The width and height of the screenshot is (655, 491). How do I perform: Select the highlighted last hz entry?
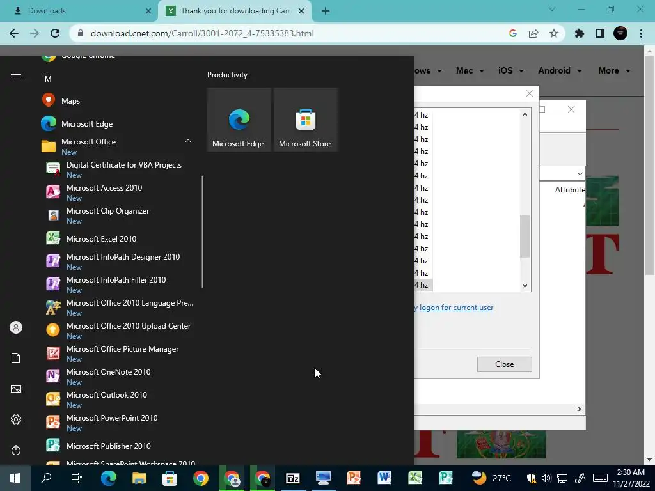[x=423, y=285]
